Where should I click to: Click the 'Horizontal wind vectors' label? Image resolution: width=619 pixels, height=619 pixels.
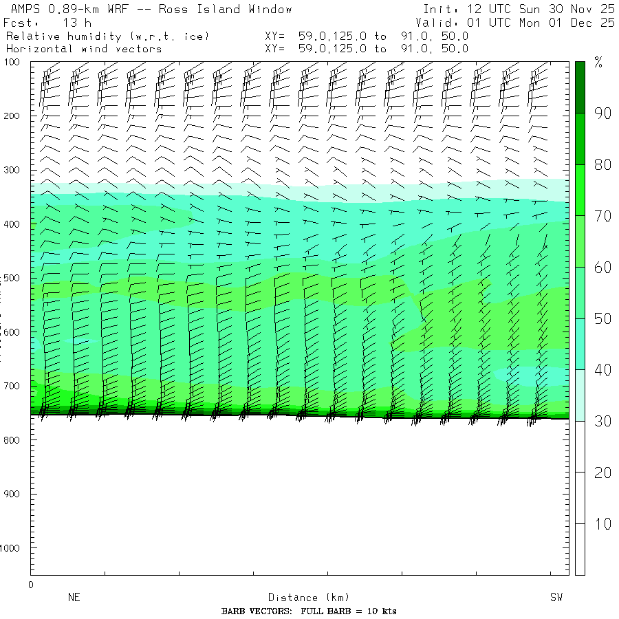[84, 49]
